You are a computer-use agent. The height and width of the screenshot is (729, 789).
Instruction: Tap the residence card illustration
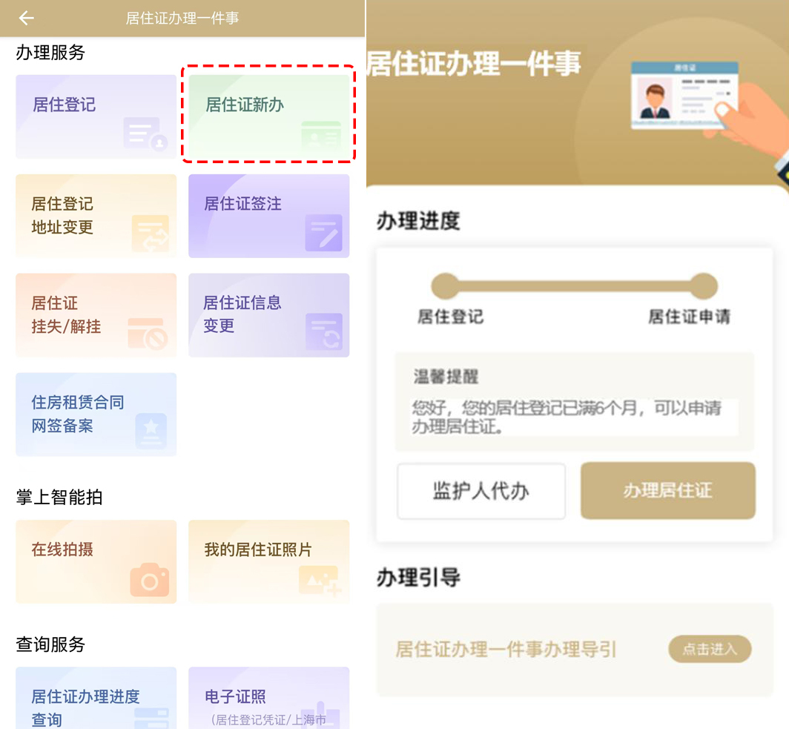684,96
